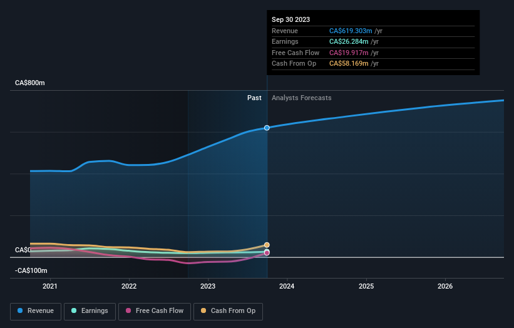Click the Free Cash Flow label in tooltip
Screen dimensions: 514x328
click(296, 53)
